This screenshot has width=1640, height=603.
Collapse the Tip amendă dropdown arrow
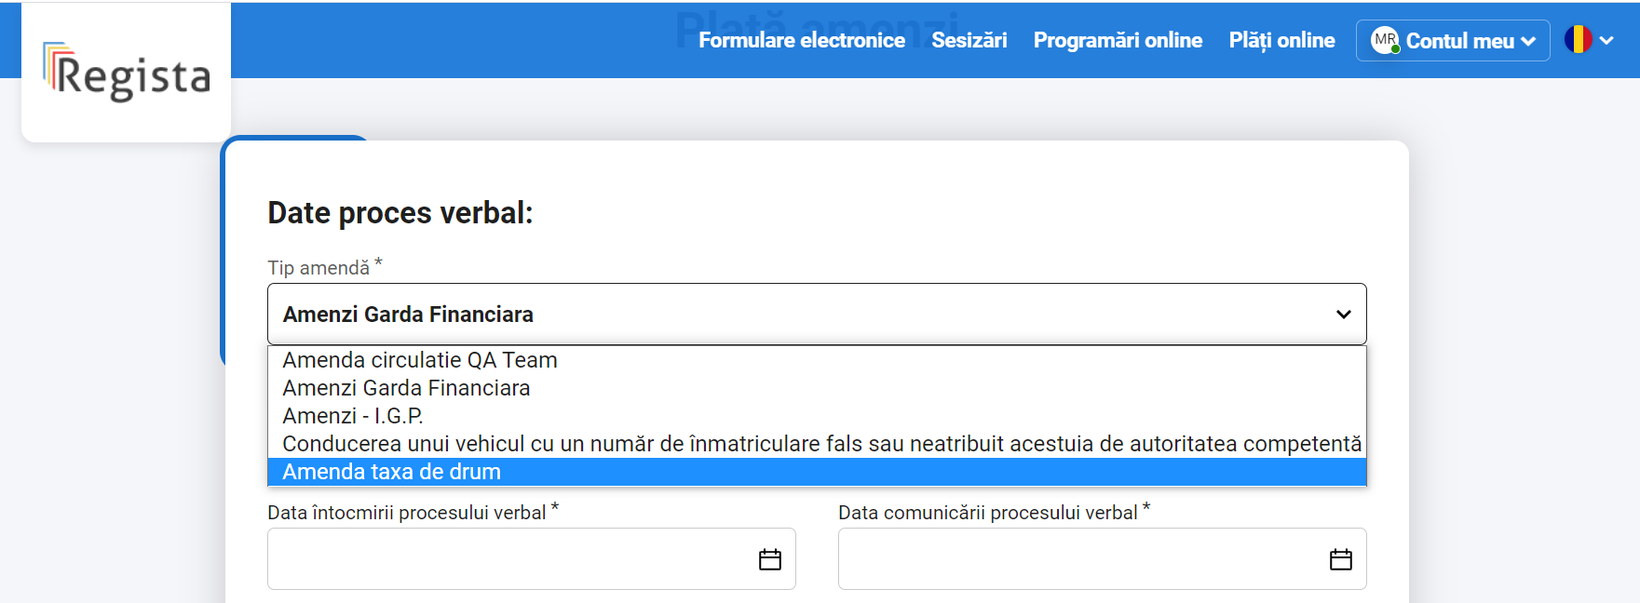1343,315
